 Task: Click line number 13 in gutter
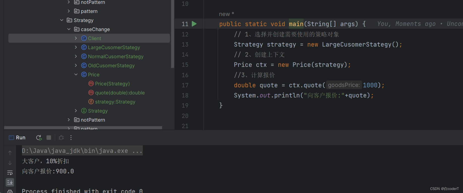tap(185, 44)
